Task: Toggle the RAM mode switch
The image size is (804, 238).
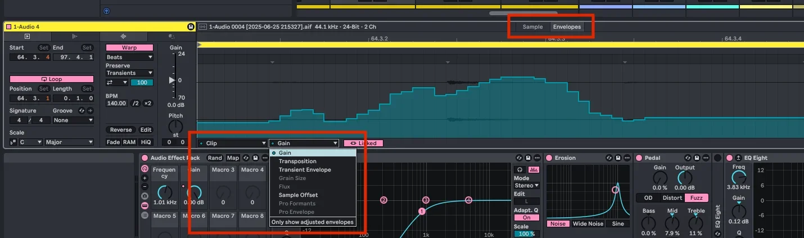Action: click(x=129, y=142)
